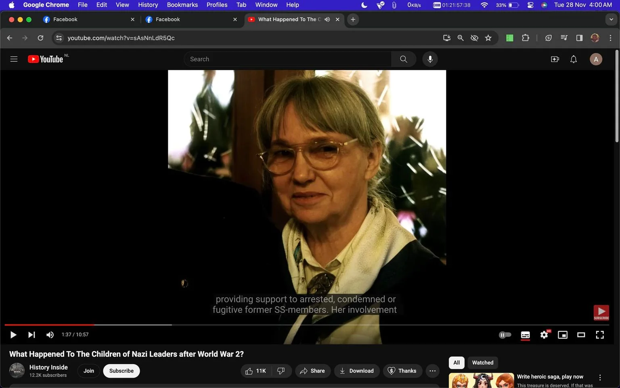
Task: Open History Inside channel name
Action: [x=48, y=367]
